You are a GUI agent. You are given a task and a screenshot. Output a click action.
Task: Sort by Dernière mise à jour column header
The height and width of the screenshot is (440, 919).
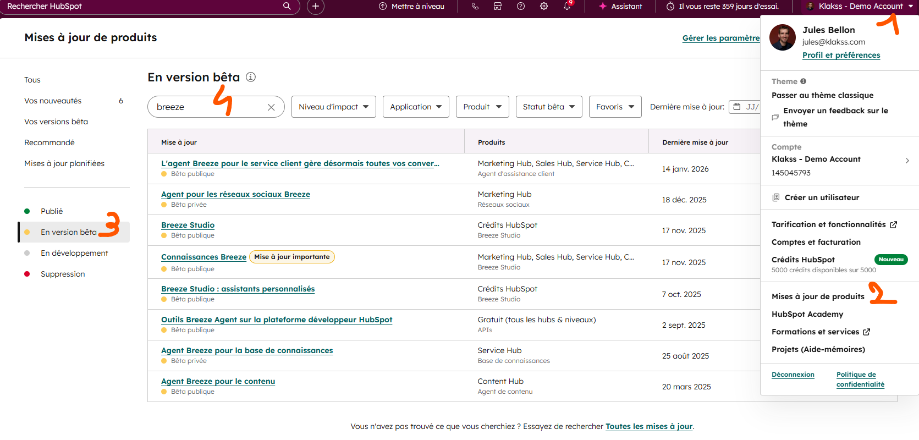tap(695, 142)
